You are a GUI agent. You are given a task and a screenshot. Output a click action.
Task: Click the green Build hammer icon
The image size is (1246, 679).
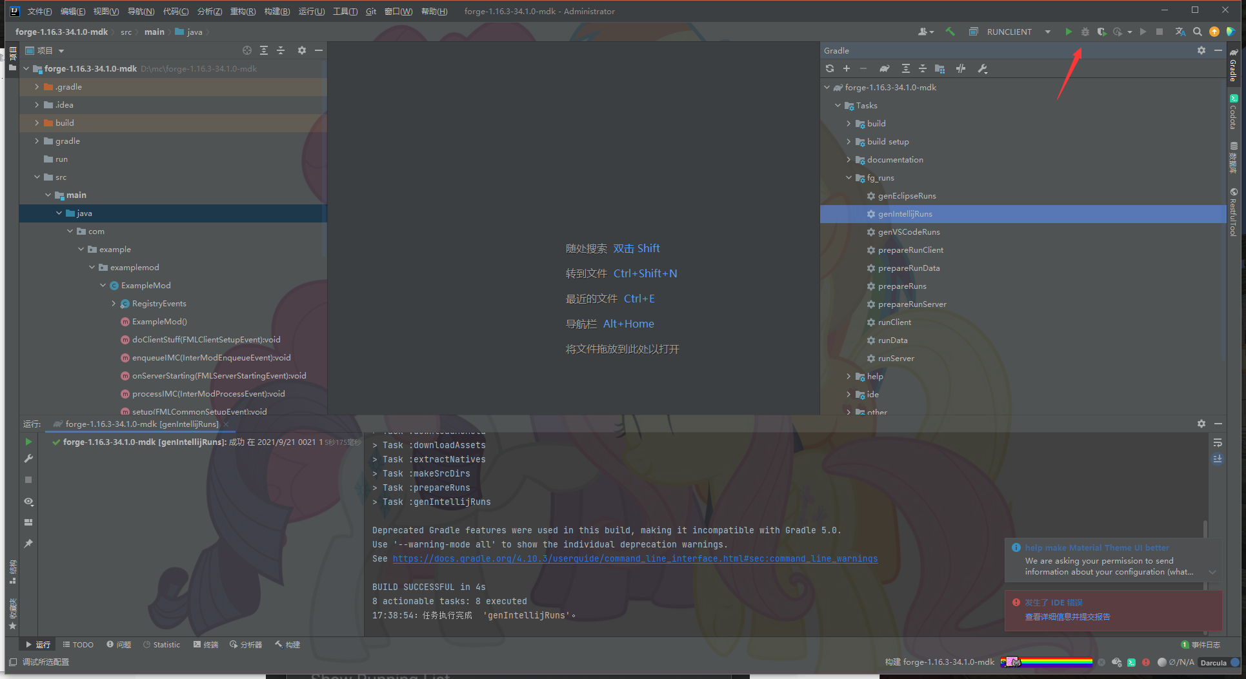point(950,32)
